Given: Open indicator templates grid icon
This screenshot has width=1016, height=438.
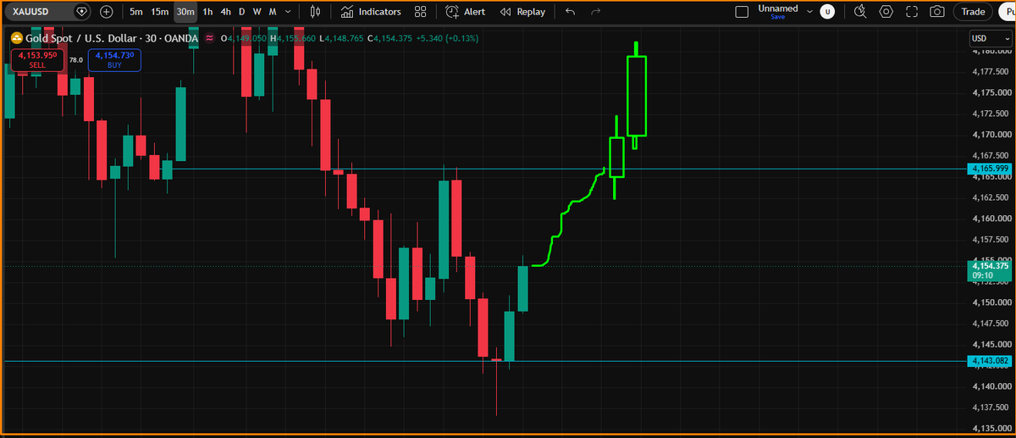Looking at the screenshot, I should pos(420,12).
